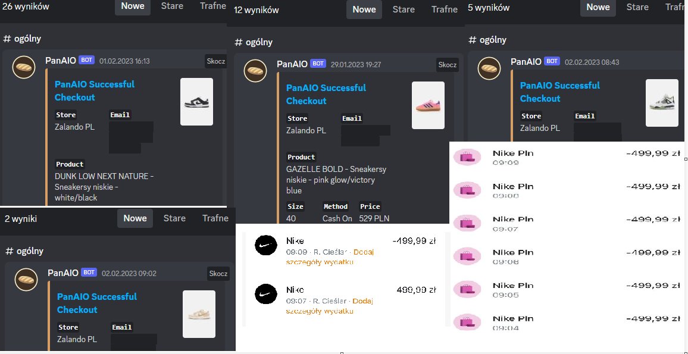688x354 pixels.
Task: Click # ogólny channel header in 2 wyniki panel
Action: 24,251
